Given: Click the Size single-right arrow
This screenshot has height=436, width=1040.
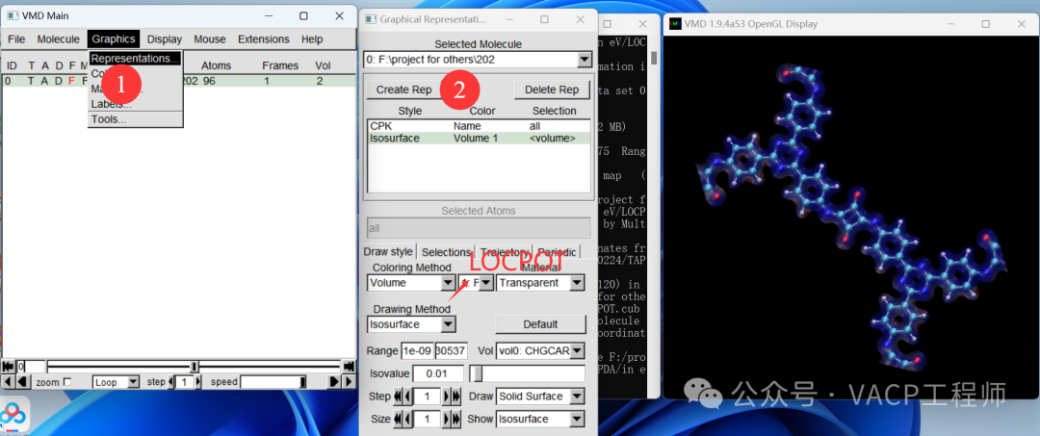Looking at the screenshot, I should point(447,419).
